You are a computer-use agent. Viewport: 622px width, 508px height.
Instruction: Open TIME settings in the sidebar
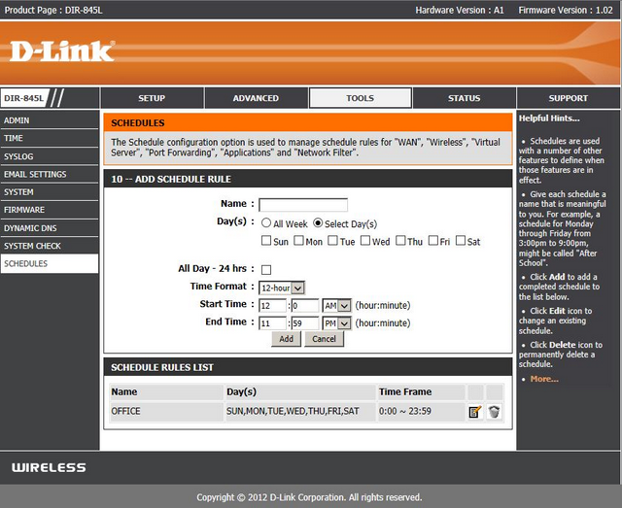pyautogui.click(x=50, y=138)
